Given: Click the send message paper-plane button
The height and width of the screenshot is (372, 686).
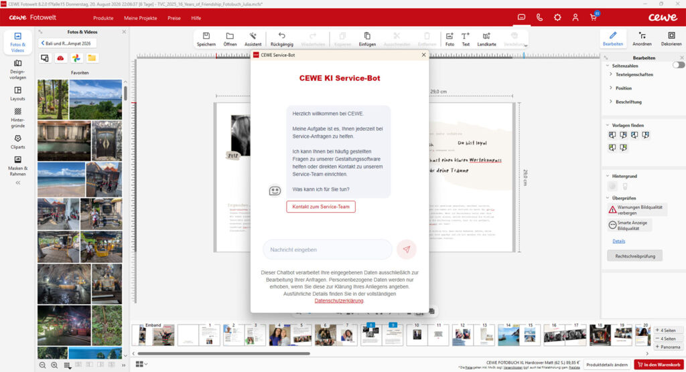Looking at the screenshot, I should [407, 250].
